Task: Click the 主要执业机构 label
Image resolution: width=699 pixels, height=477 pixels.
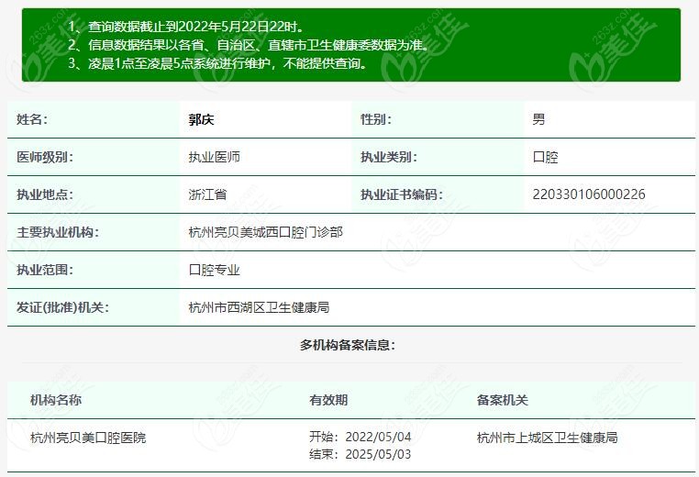Action: [x=58, y=232]
